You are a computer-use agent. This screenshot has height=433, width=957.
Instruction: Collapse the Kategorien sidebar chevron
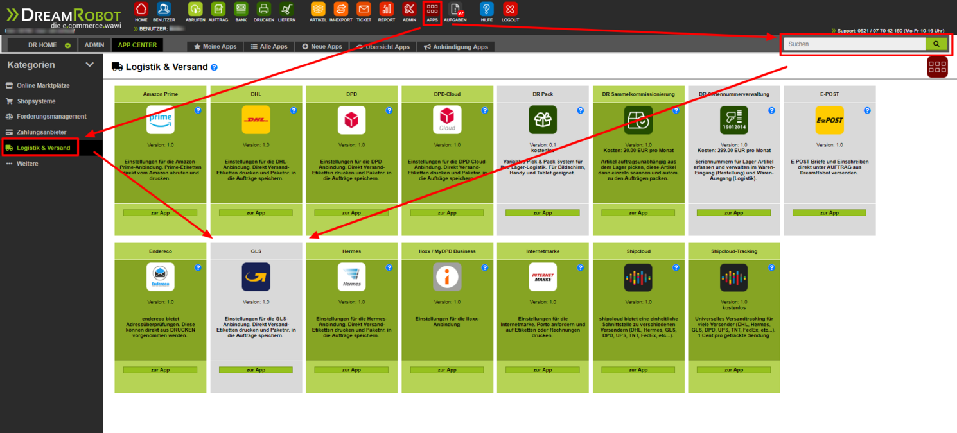click(89, 65)
